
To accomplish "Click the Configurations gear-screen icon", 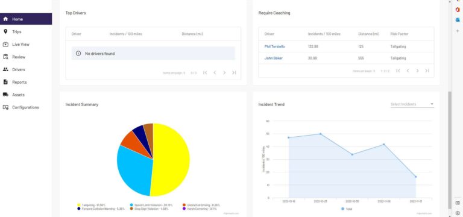I will [x=5, y=107].
